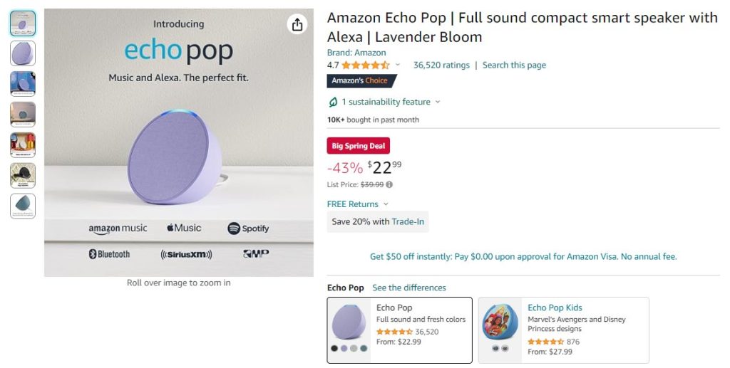The width and height of the screenshot is (730, 368).
Task: Choose the Echo Pop option card
Action: coord(399,330)
